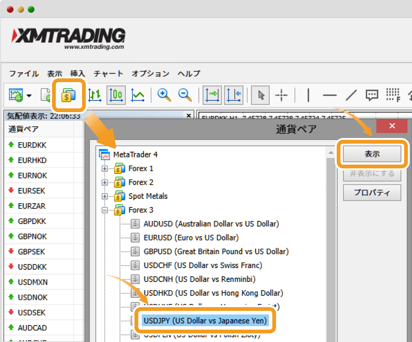
Task: Toggle auto scroll chart icon
Action: pyautogui.click(x=212, y=95)
